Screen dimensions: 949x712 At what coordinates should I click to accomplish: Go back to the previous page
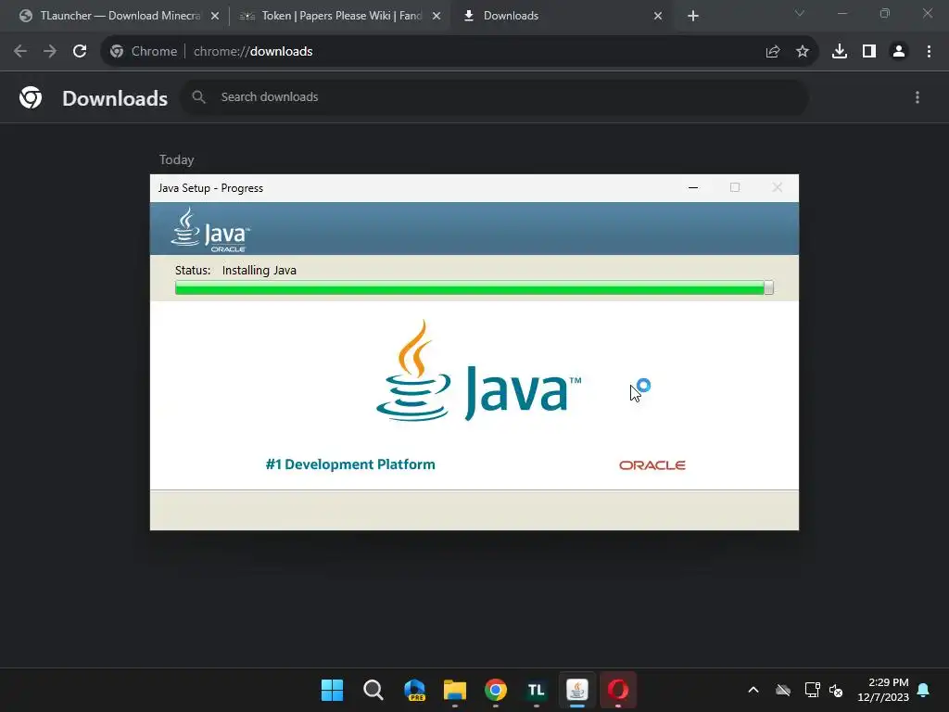click(x=20, y=52)
